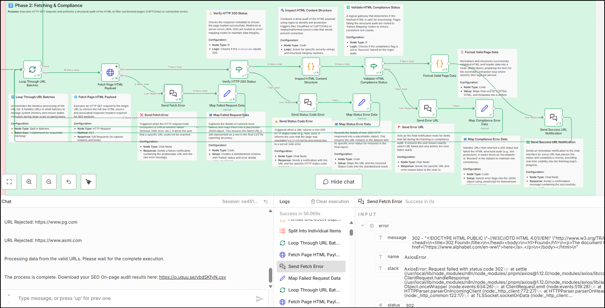Click the 'Success in 56.069s' status text
This screenshot has height=308, width=605.
click(300, 214)
